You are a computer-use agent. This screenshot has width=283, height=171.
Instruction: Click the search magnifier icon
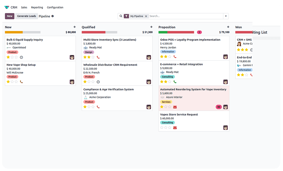[121, 16]
